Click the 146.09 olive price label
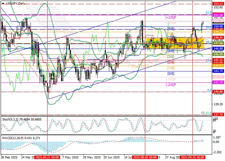 click(x=218, y=54)
